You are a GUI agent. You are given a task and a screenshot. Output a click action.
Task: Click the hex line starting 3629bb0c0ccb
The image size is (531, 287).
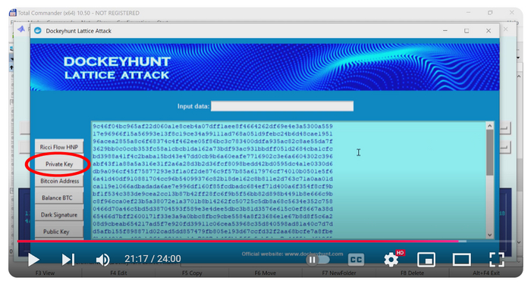tap(212, 148)
